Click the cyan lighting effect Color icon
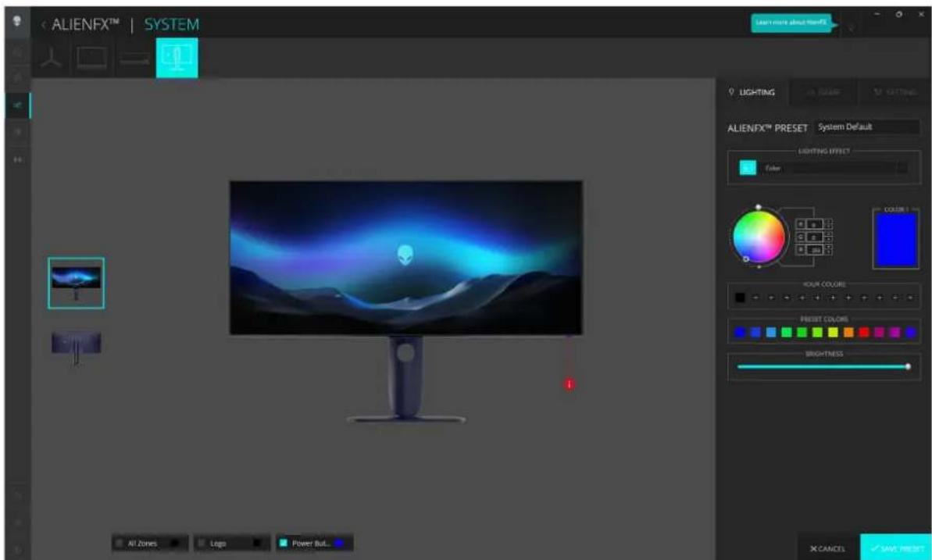The height and width of the screenshot is (560, 932). [748, 168]
